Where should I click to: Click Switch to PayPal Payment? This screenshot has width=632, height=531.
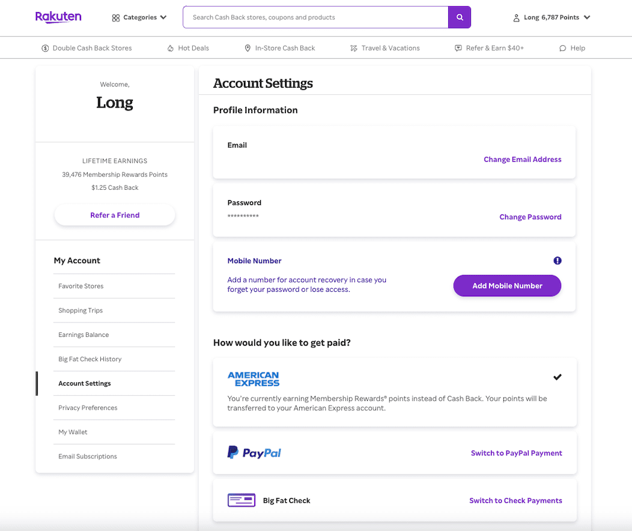[516, 453]
